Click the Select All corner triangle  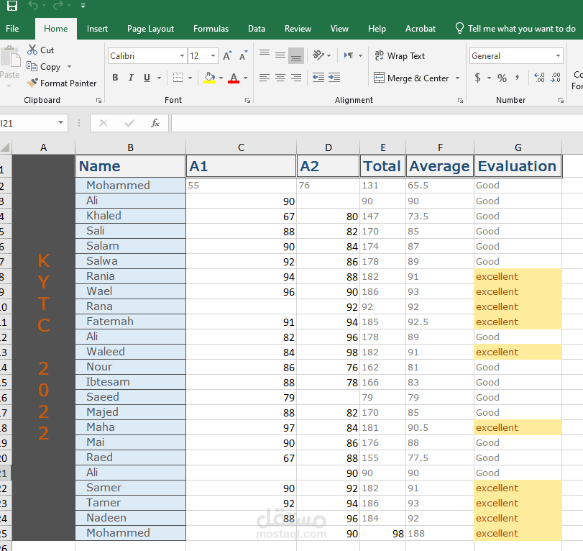point(6,147)
